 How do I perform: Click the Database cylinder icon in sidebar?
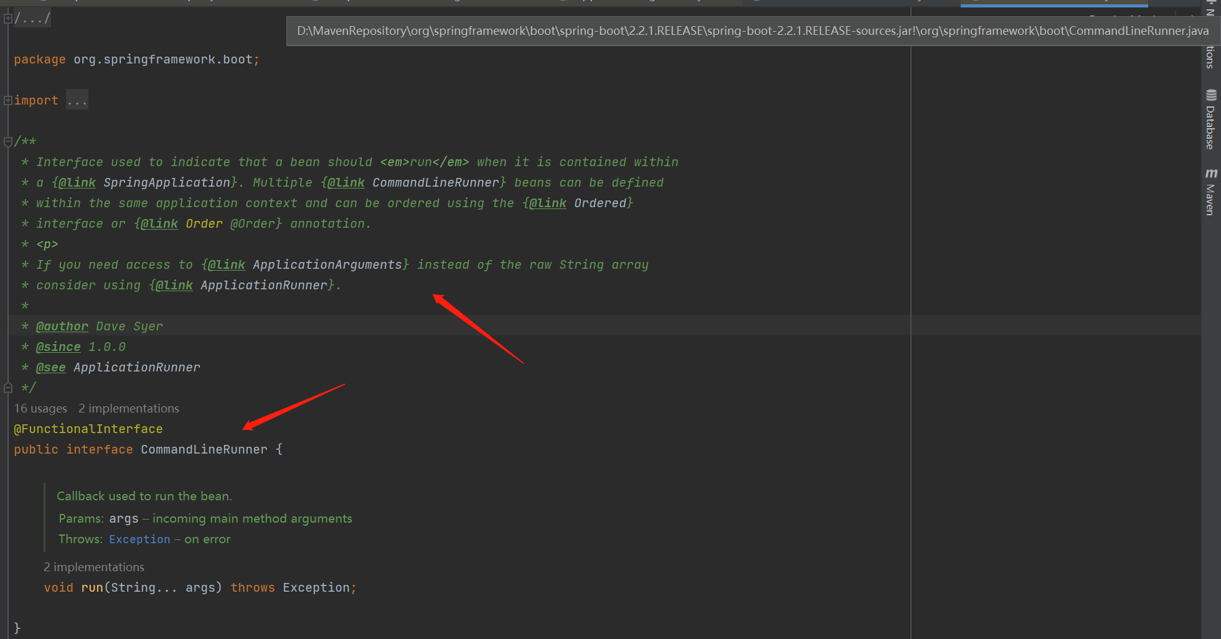tap(1211, 95)
